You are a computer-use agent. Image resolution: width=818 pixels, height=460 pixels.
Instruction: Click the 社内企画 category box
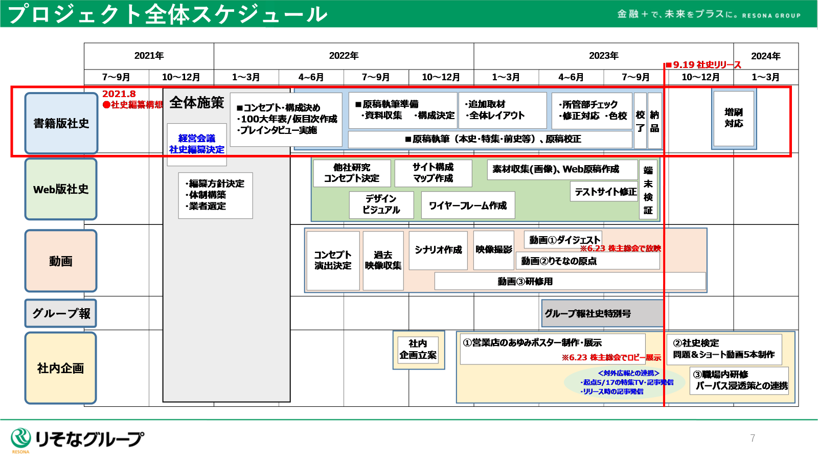tap(61, 368)
